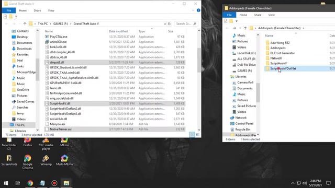Open ScriptHookV folder in Addonpeds window

(x=278, y=63)
